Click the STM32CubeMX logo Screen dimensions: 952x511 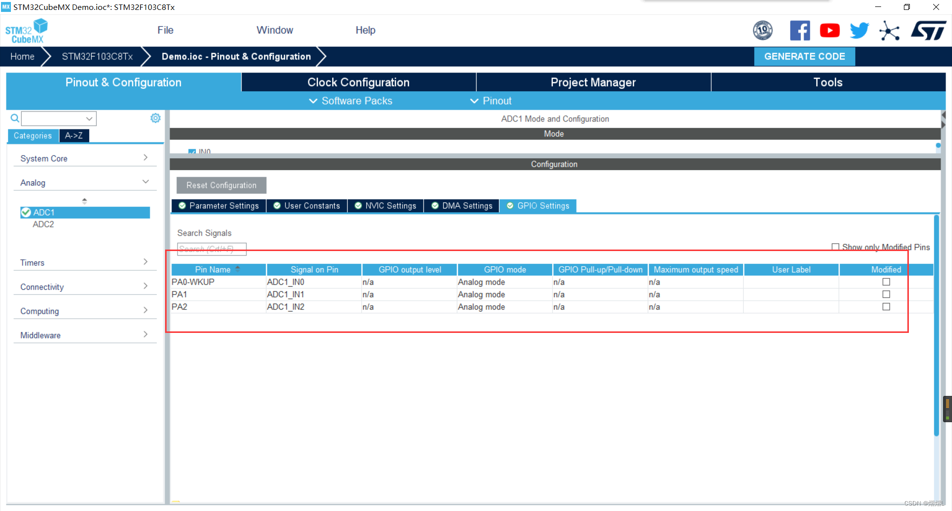tap(27, 31)
